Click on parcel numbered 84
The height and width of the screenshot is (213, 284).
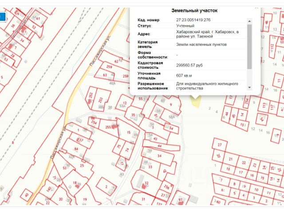click(x=76, y=149)
